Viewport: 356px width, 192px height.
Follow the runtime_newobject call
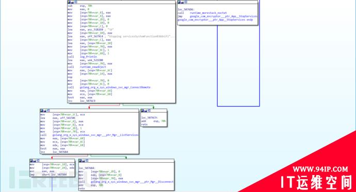pos(93,67)
